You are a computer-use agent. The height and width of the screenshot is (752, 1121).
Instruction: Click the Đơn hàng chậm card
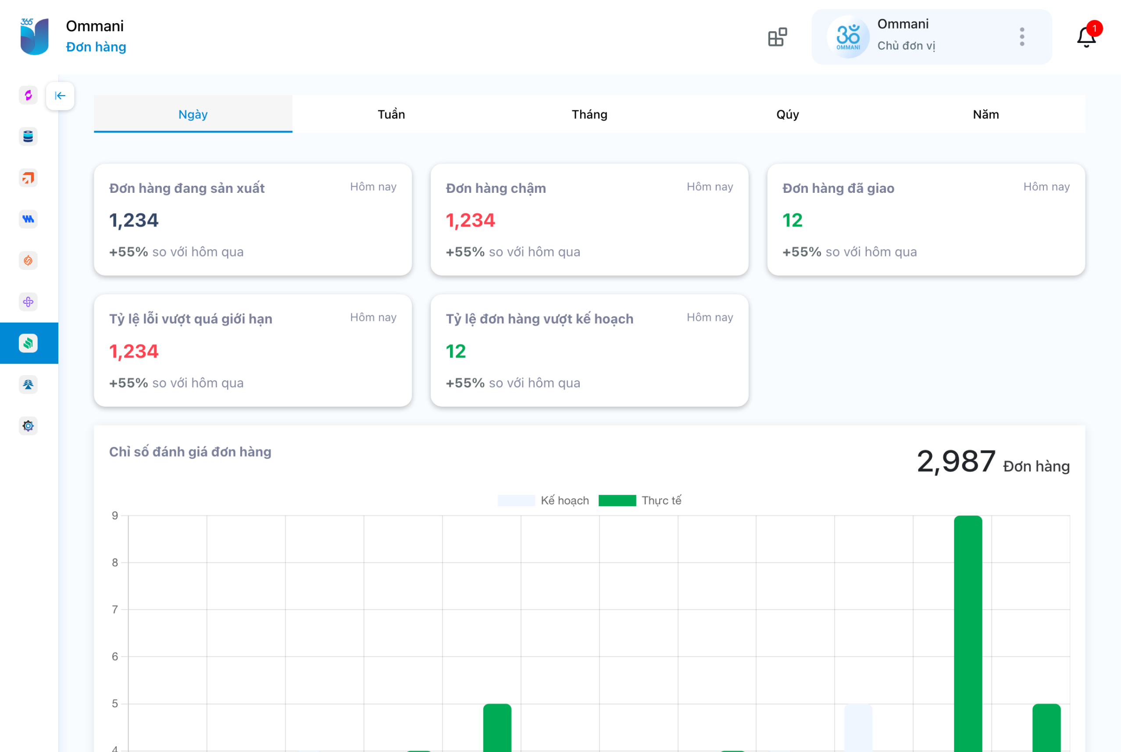point(589,220)
